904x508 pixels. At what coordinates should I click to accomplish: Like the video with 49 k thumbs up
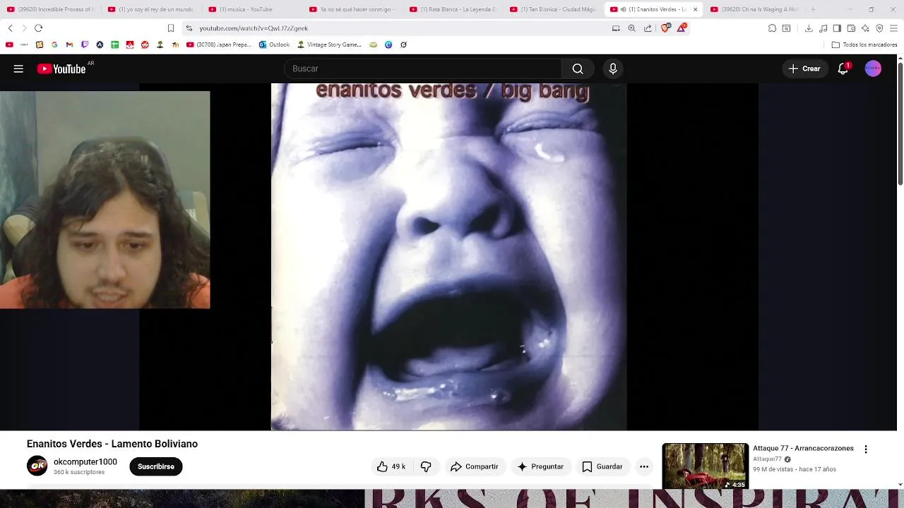(391, 466)
